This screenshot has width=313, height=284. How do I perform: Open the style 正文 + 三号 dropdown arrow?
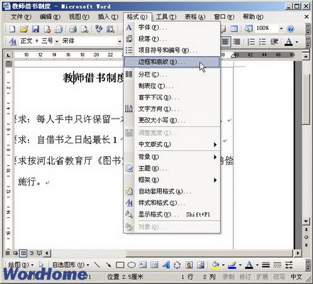click(57, 42)
